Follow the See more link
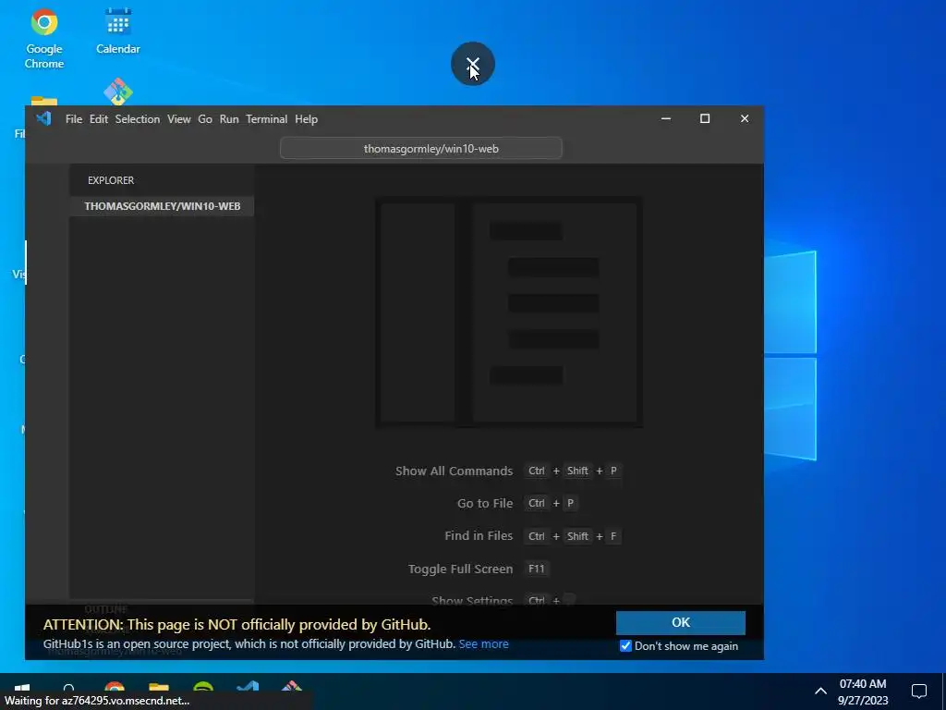 (483, 644)
